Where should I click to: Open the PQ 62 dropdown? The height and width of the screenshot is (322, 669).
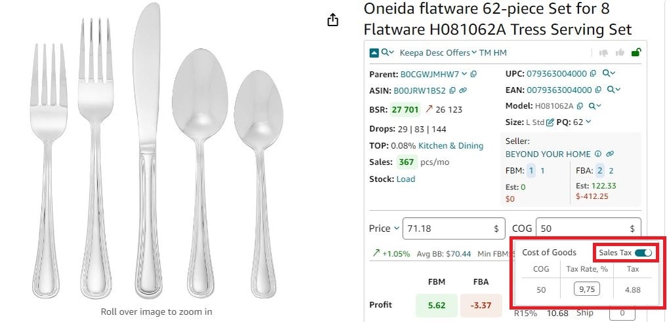(x=589, y=122)
